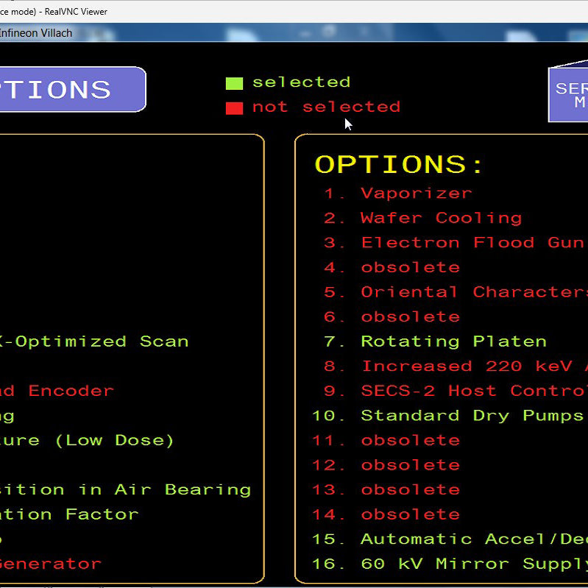Click the Air Bearing entry in left panel
The width and height of the screenshot is (588, 588).
(126, 489)
